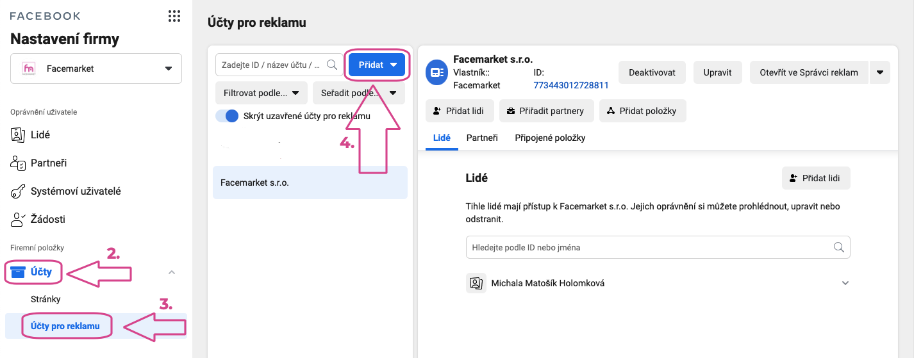
Task: Select Facemarket s.r.o. in the accounts list
Action: pyautogui.click(x=310, y=183)
